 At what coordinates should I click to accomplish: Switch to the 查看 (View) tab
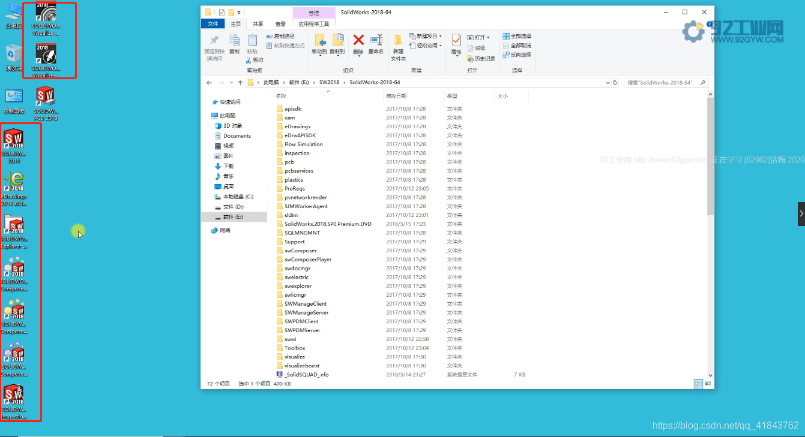pyautogui.click(x=280, y=24)
